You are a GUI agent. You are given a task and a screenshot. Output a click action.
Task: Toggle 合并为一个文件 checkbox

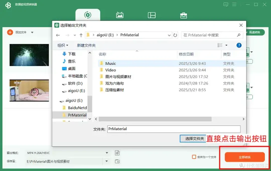pyautogui.click(x=194, y=157)
